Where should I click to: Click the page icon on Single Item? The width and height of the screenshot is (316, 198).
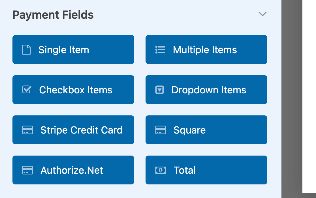tap(26, 50)
